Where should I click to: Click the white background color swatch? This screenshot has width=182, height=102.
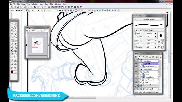(x=14, y=72)
